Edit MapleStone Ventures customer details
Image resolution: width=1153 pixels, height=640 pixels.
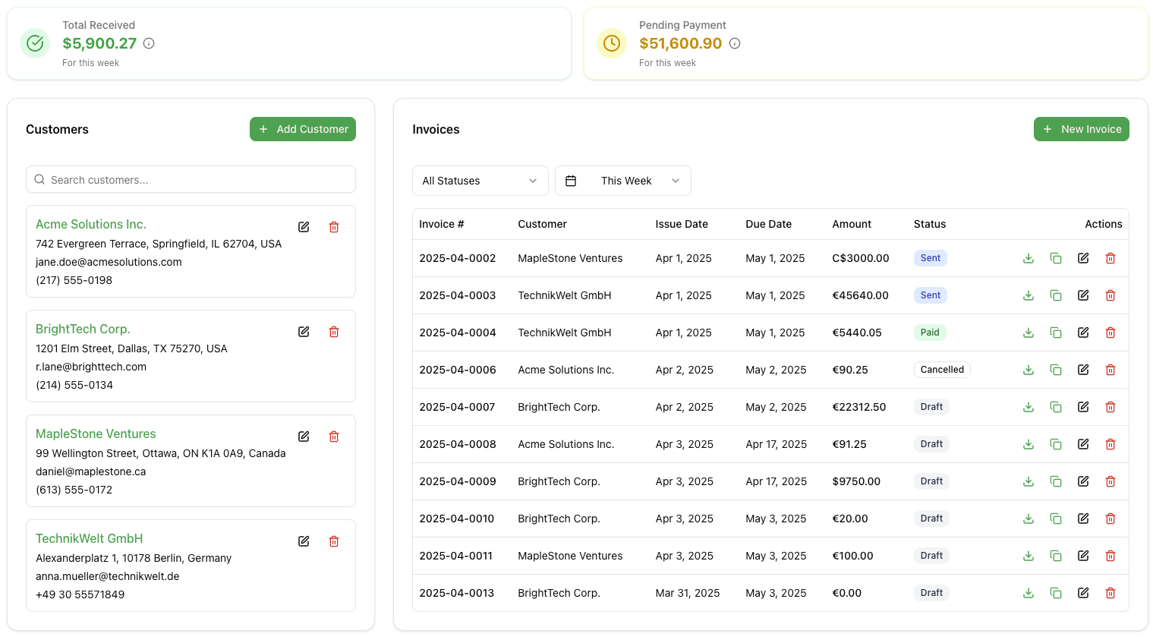[304, 437]
